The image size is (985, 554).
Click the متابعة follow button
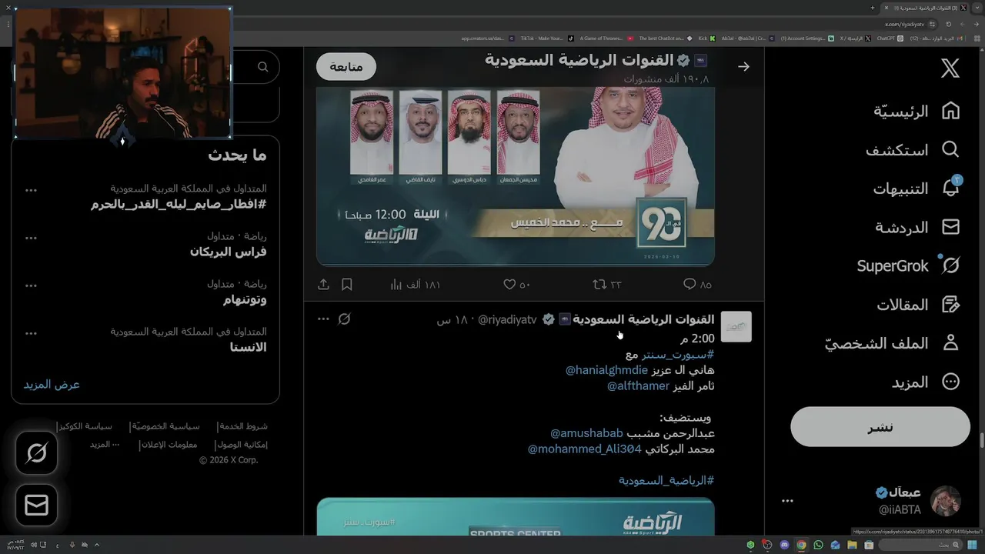[346, 67]
